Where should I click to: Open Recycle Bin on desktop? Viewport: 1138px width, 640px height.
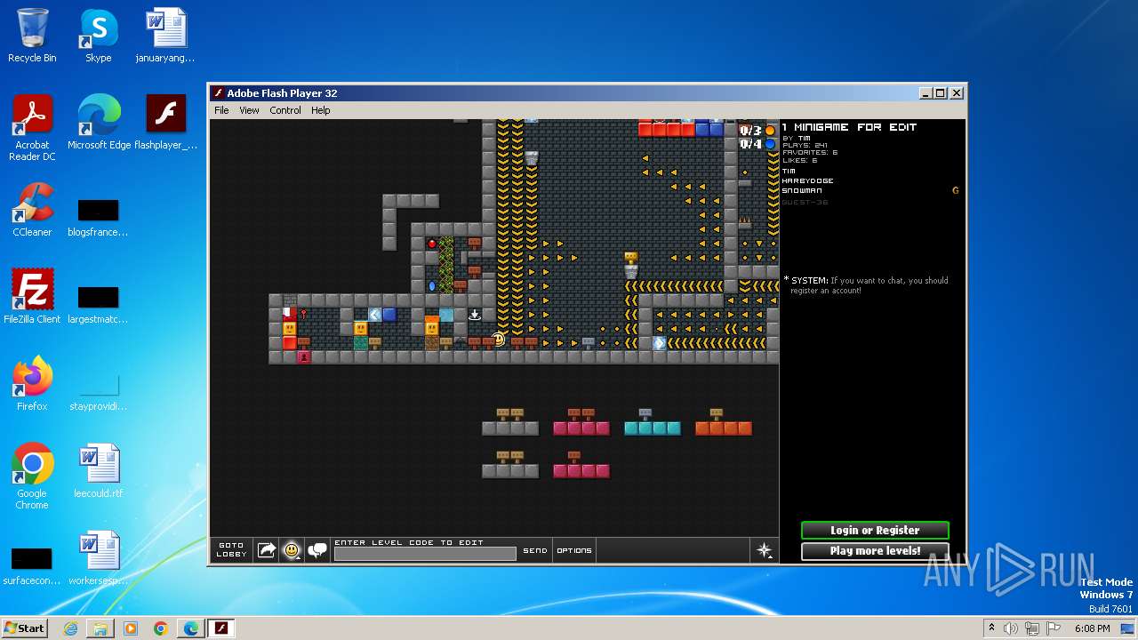[32, 36]
